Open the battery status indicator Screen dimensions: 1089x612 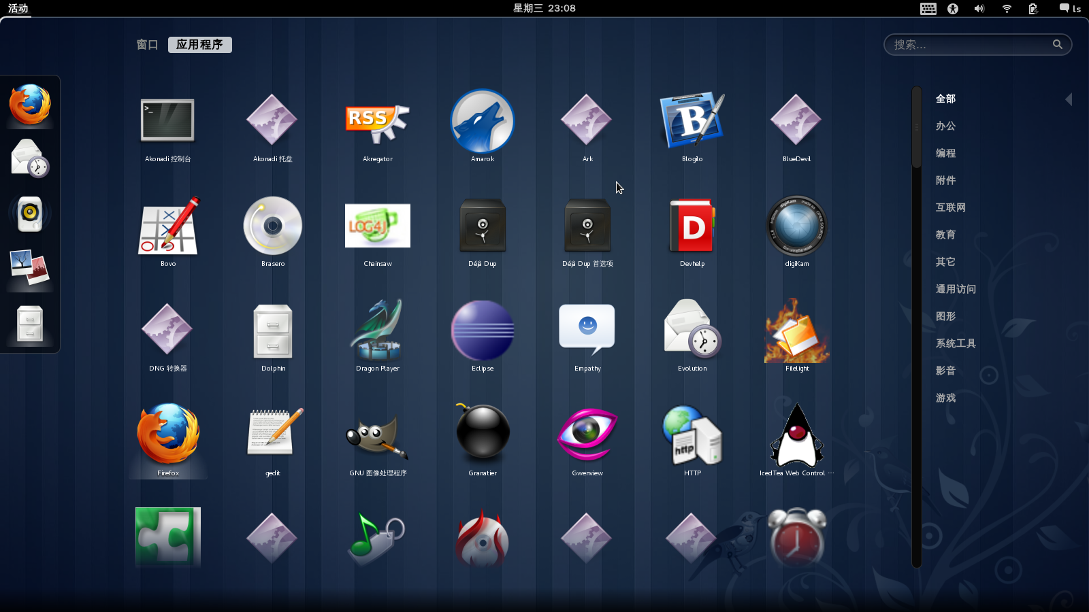(x=1033, y=8)
